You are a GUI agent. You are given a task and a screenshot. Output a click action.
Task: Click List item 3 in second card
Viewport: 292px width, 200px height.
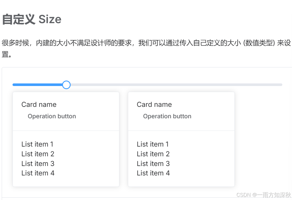153,164
